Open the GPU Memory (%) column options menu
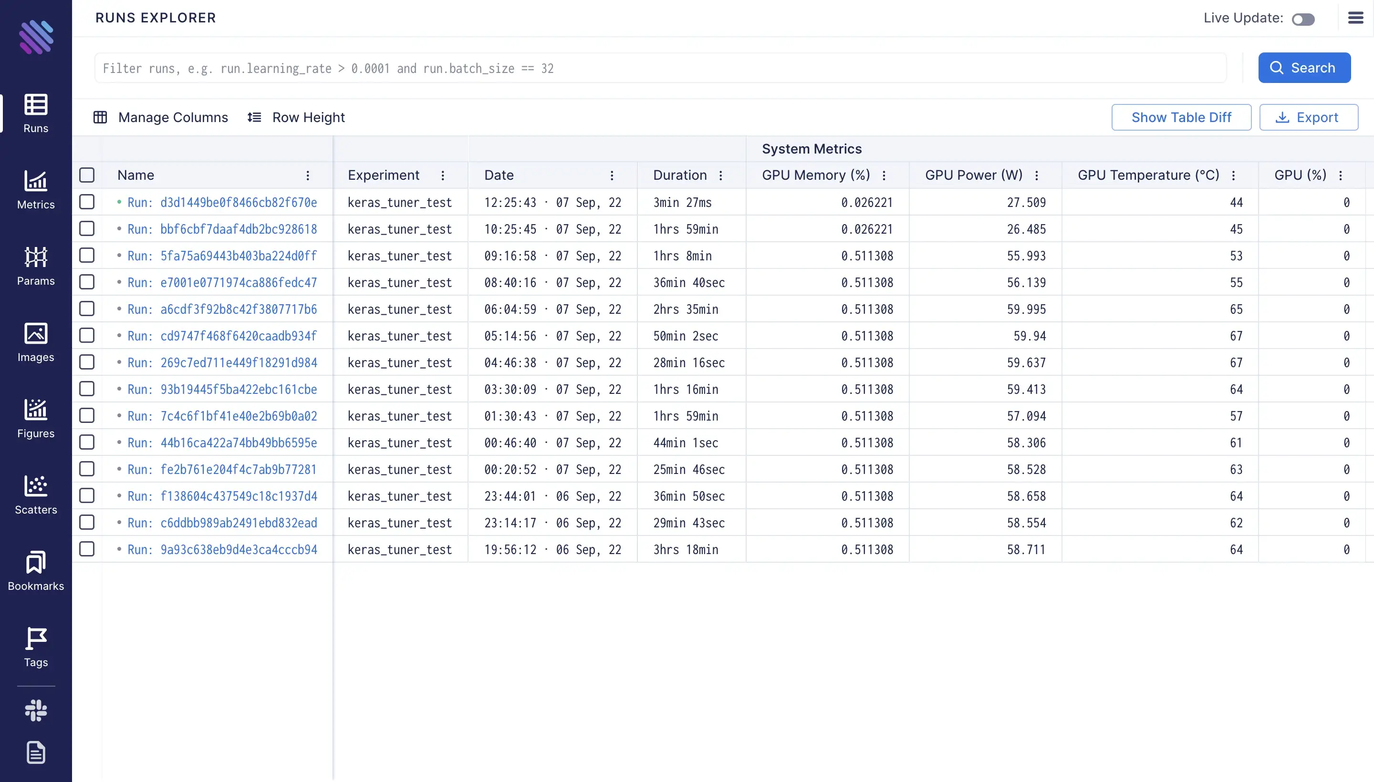 pos(884,175)
